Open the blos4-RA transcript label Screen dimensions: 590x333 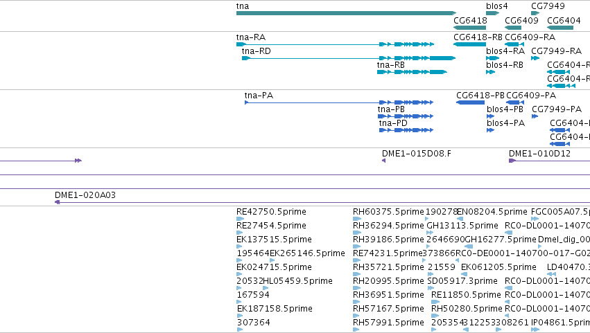point(505,51)
